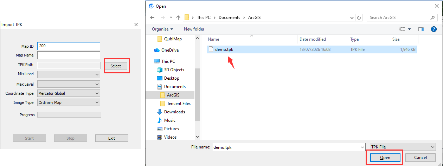Screen dimensions: 443x166
Task: Open file dialog help icon
Action: [434, 29]
